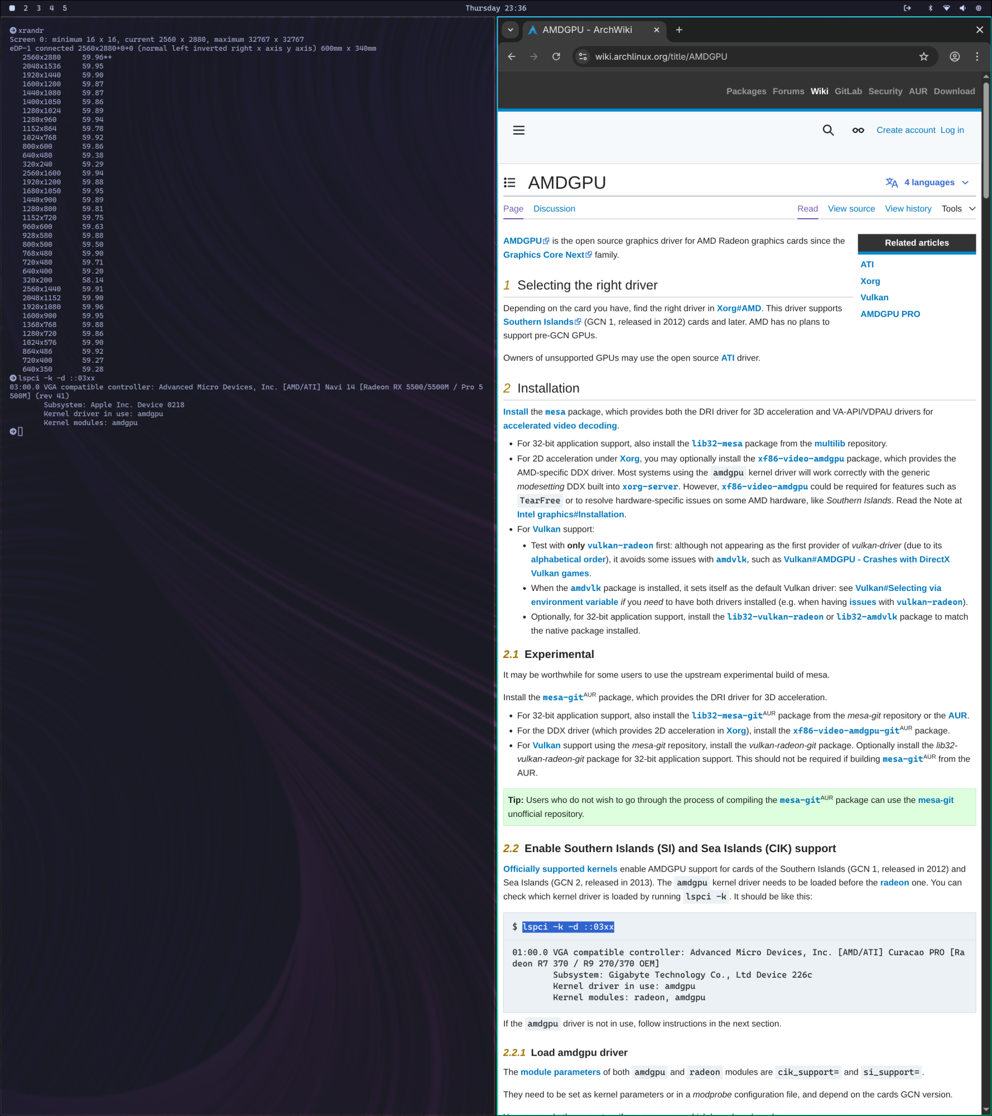Open the multilib repository link
This screenshot has width=992, height=1116.
tap(829, 444)
